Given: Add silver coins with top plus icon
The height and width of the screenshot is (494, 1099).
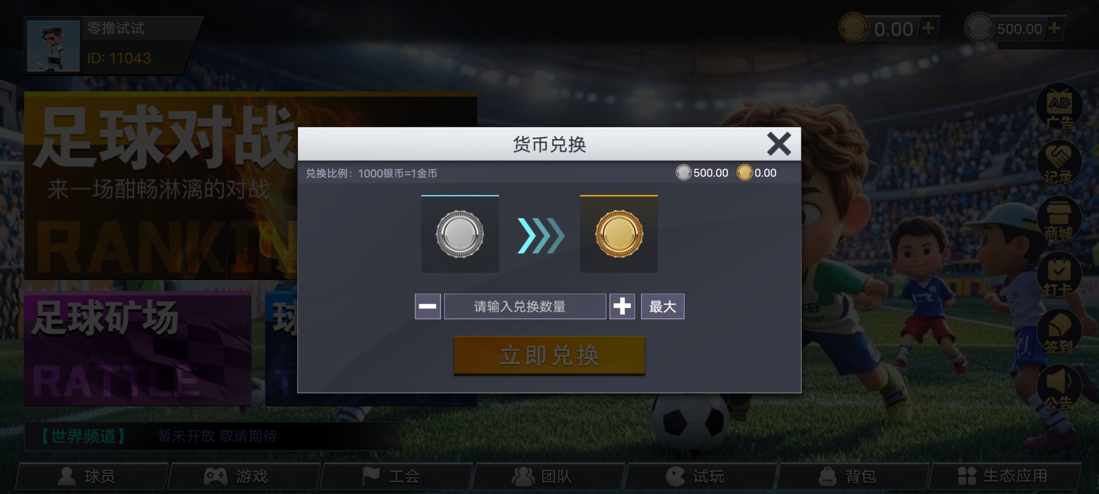Looking at the screenshot, I should point(1054,28).
